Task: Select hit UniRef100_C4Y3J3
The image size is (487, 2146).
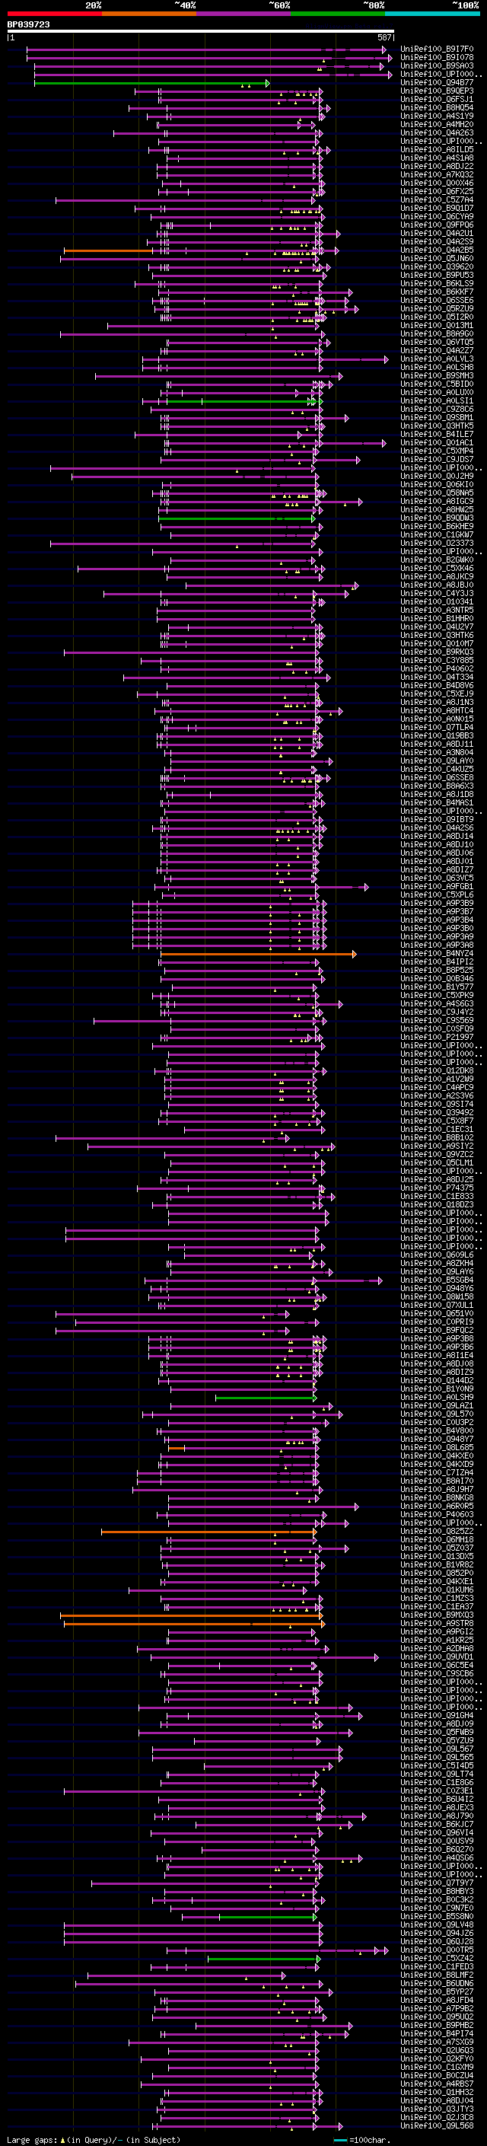Action: (x=437, y=593)
